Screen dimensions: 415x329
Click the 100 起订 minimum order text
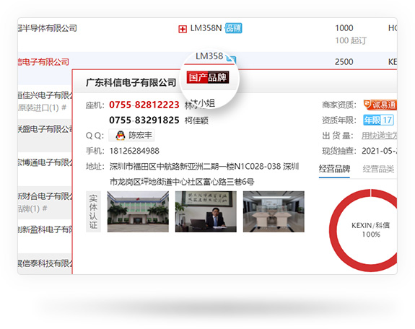[x=351, y=40]
